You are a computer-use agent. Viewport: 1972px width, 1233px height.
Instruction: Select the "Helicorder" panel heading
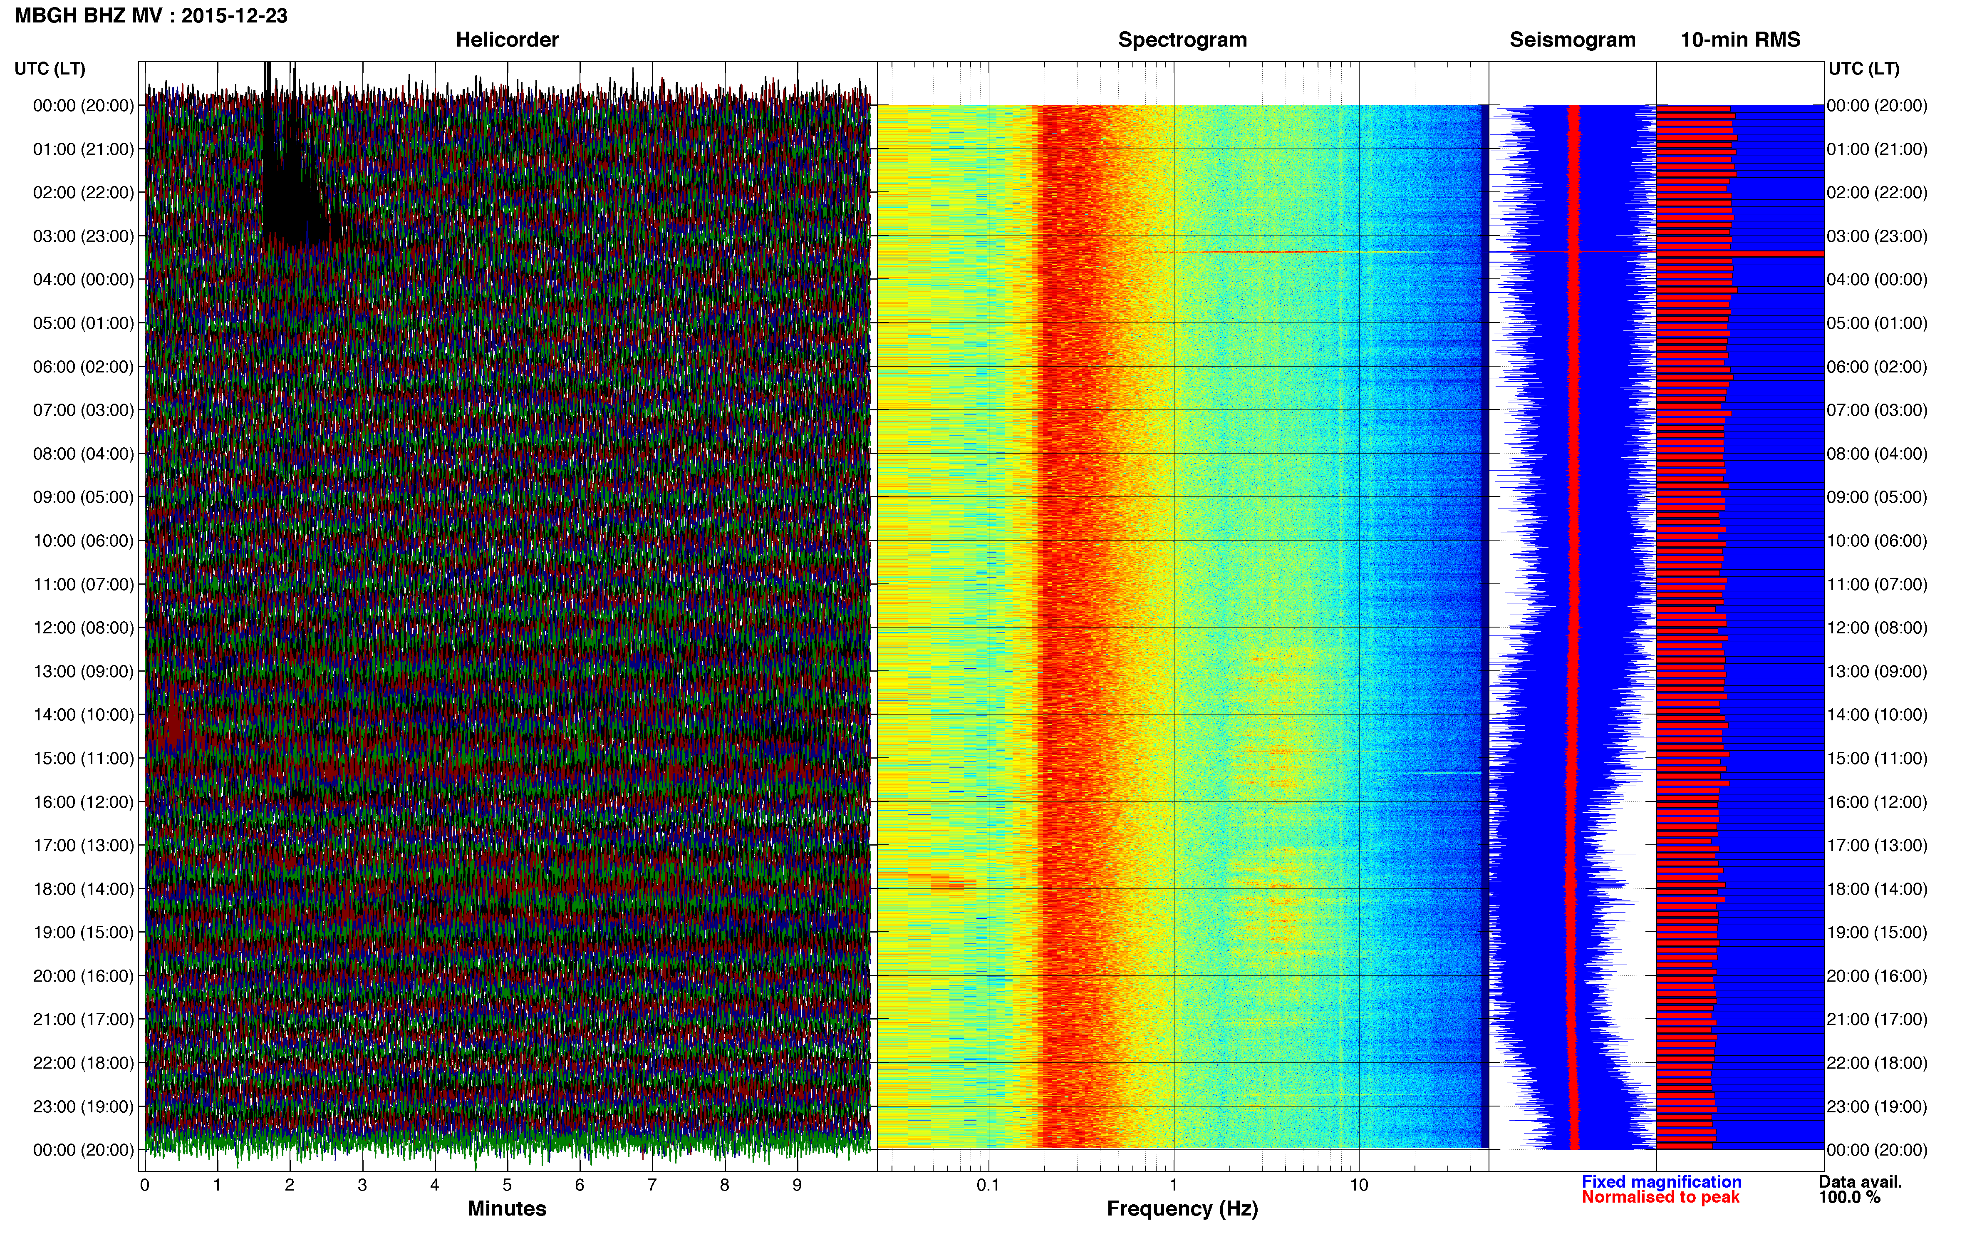click(x=507, y=40)
